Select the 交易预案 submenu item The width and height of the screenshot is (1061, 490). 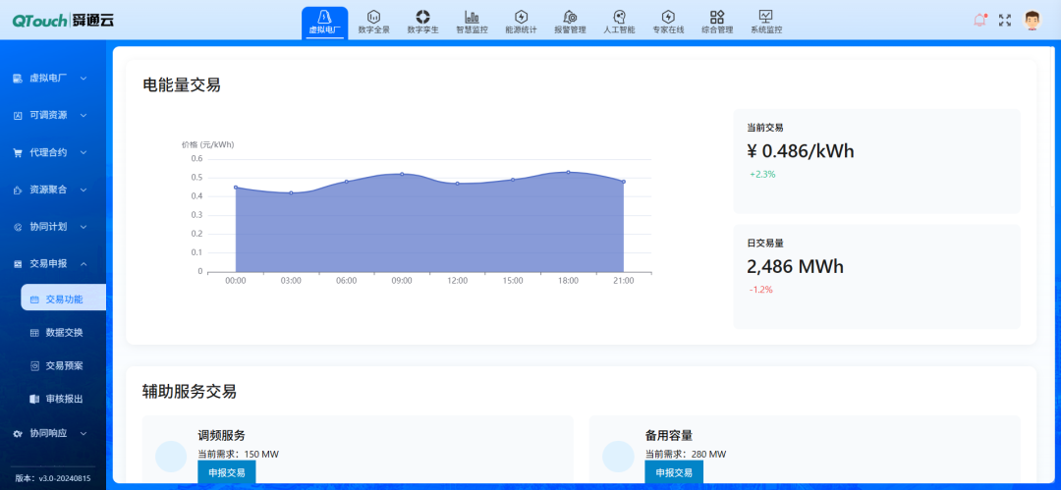64,366
